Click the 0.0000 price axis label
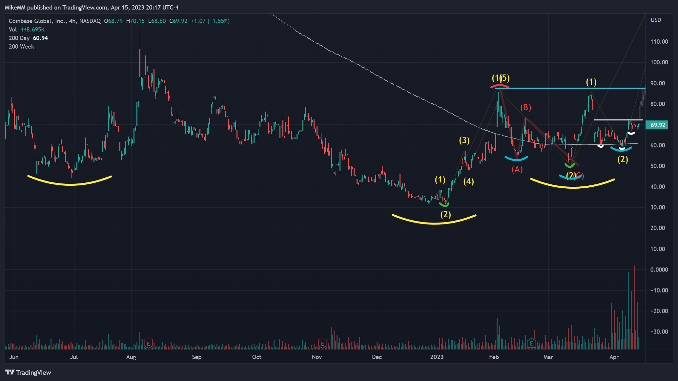 (x=659, y=270)
